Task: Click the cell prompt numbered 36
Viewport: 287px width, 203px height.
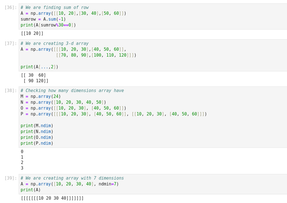Action: point(11,8)
